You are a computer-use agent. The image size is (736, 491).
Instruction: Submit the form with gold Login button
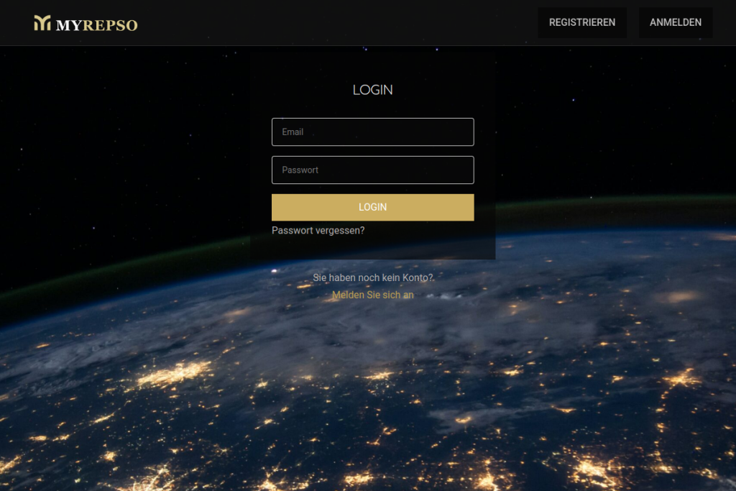tap(373, 208)
